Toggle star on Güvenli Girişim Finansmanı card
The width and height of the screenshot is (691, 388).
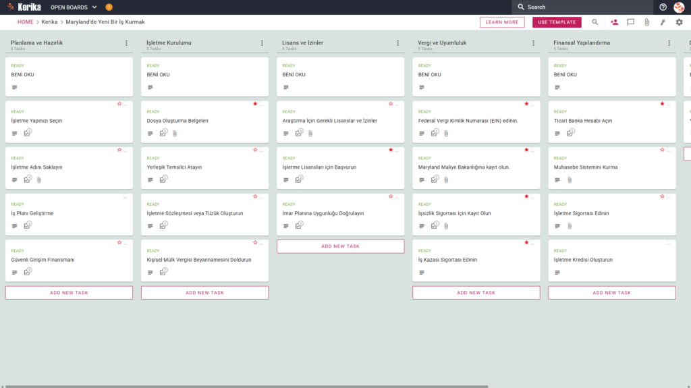[x=119, y=243]
